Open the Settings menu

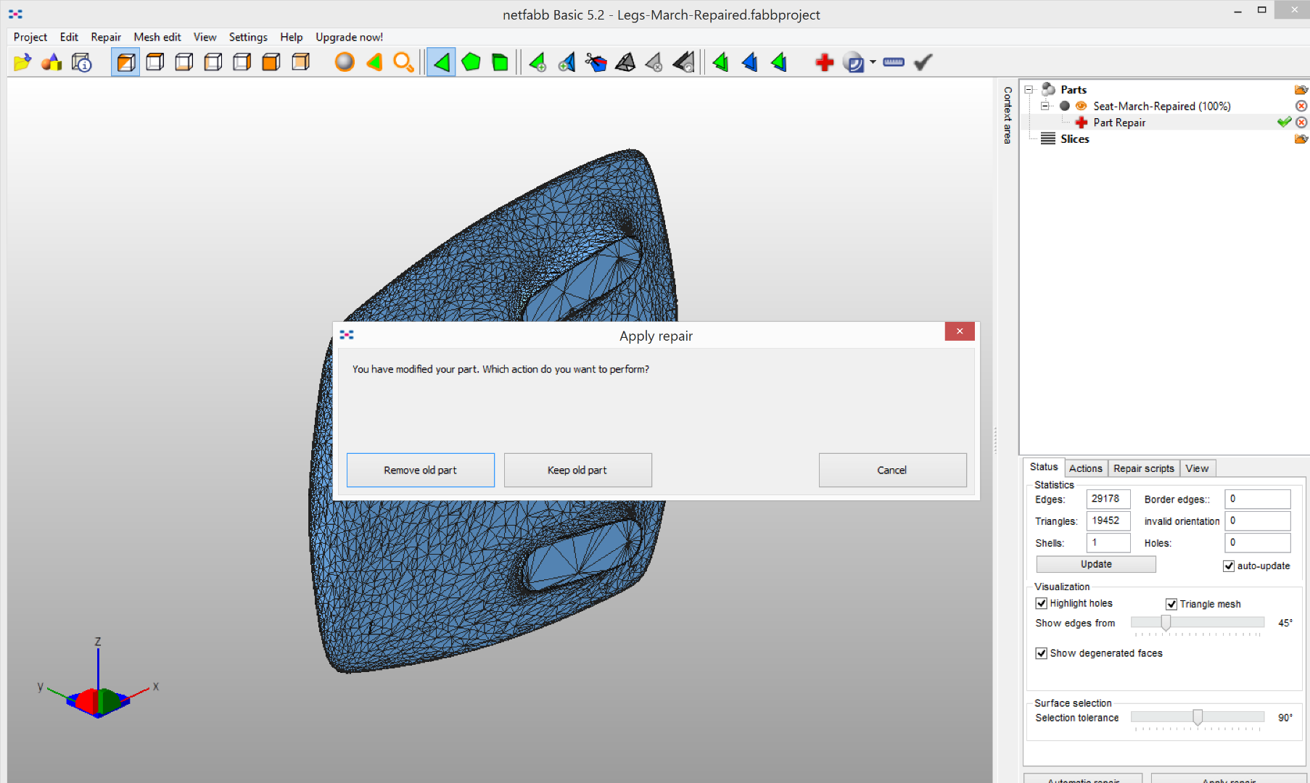pyautogui.click(x=248, y=37)
